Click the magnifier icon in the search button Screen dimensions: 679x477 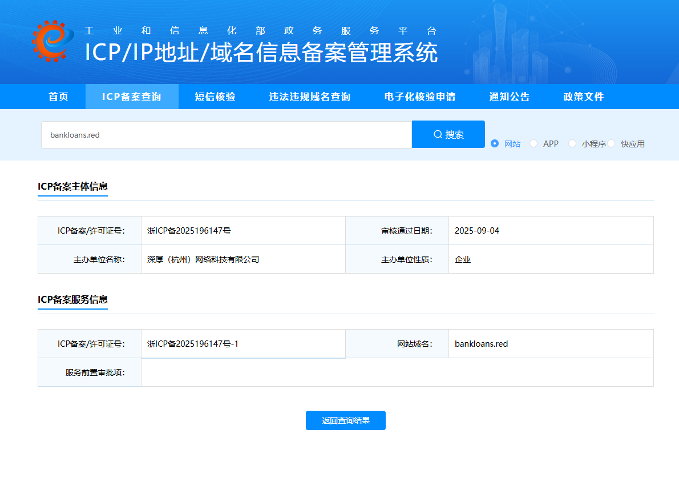(x=438, y=134)
